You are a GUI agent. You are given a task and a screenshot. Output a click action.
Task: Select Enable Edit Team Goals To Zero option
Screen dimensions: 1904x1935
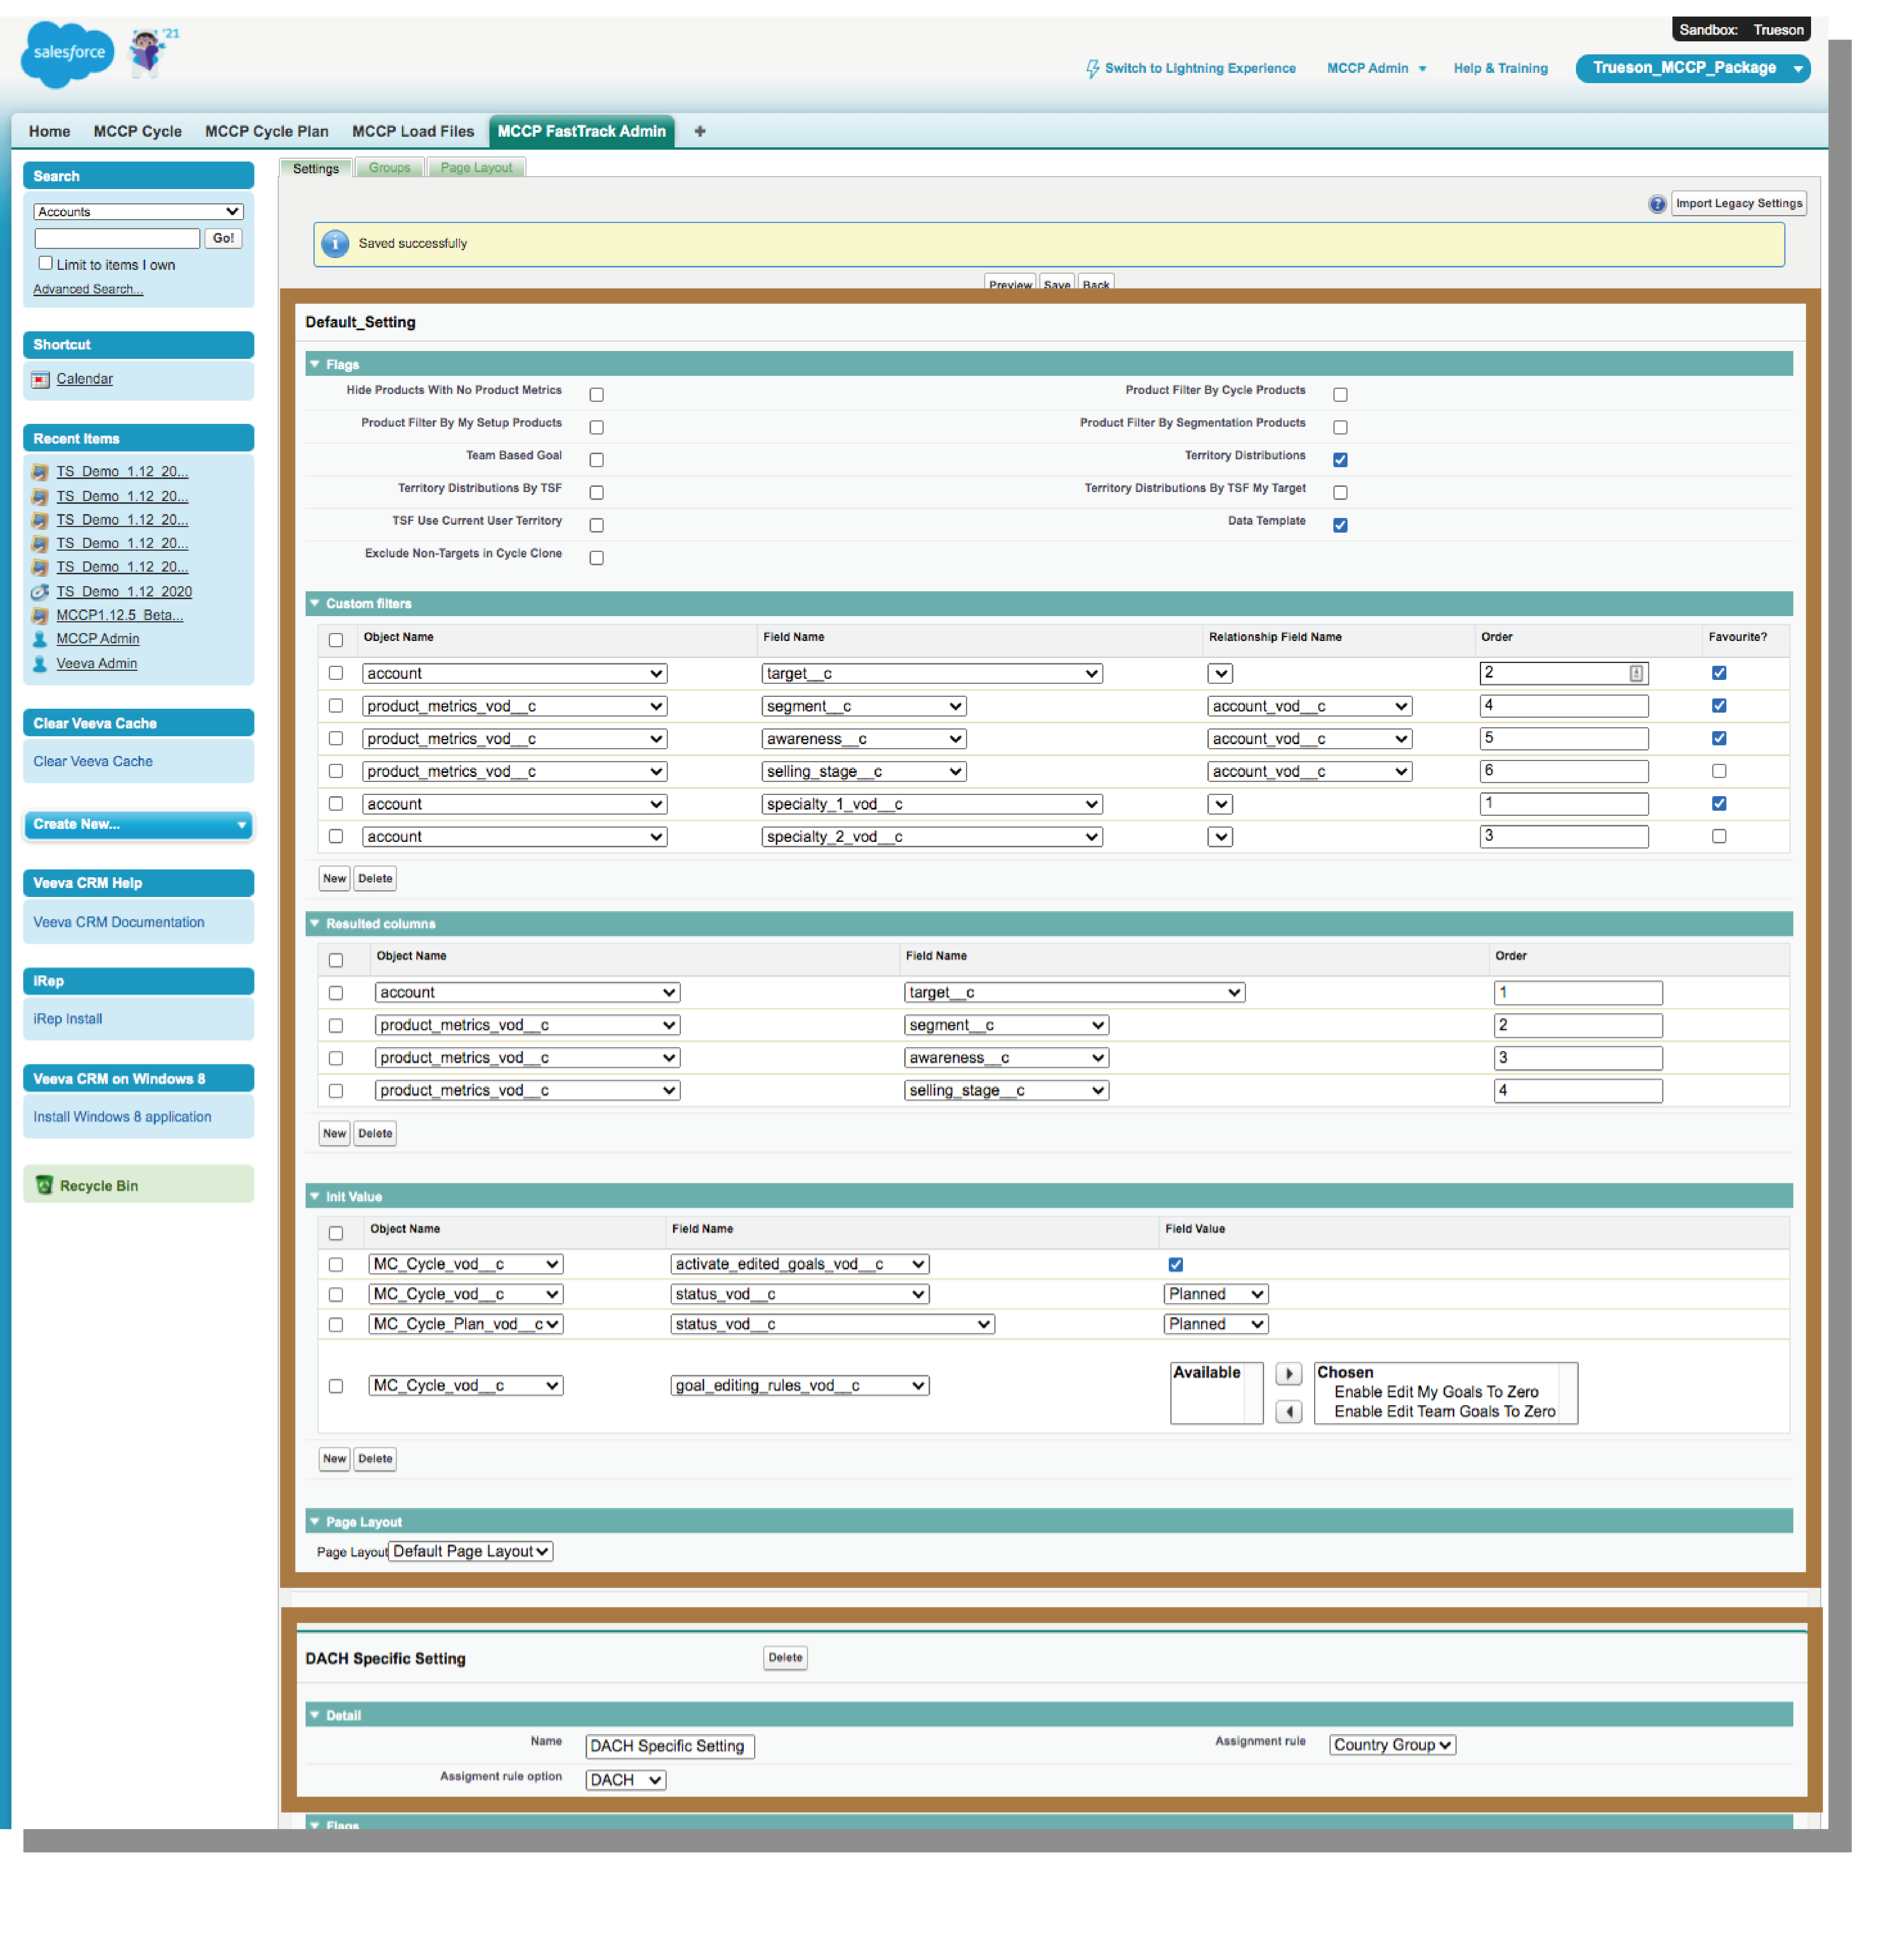(1445, 1412)
